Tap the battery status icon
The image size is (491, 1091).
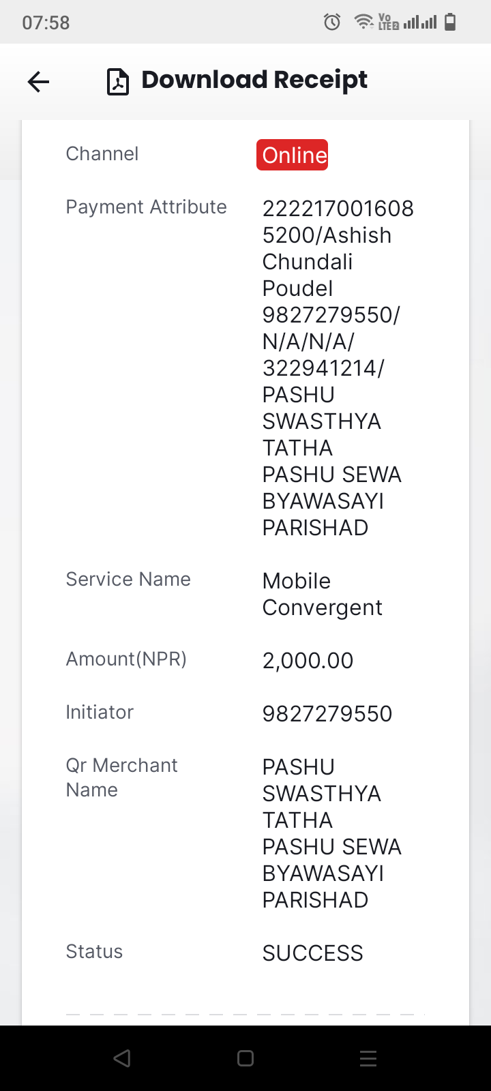click(450, 23)
